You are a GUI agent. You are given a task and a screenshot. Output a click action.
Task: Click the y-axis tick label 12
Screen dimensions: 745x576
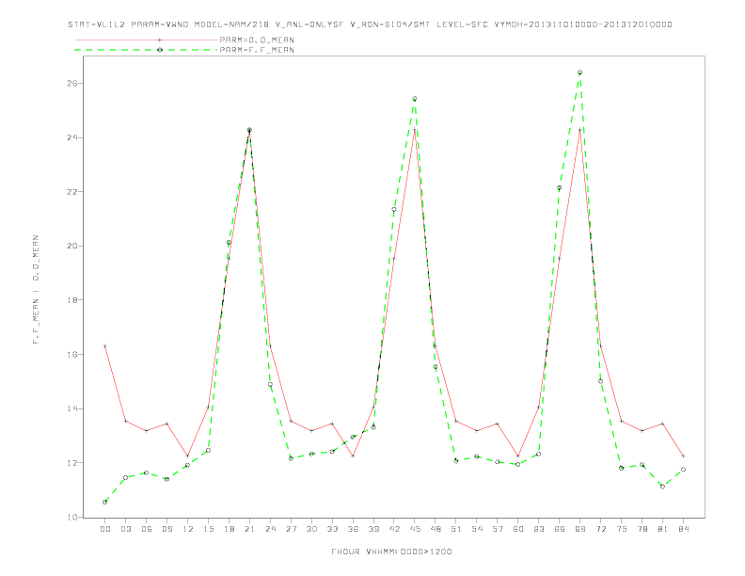(72, 462)
